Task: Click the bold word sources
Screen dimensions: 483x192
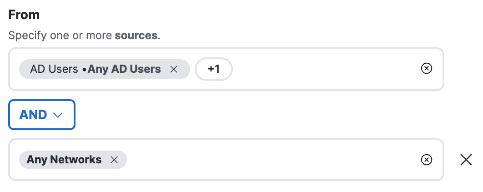Action: point(136,35)
